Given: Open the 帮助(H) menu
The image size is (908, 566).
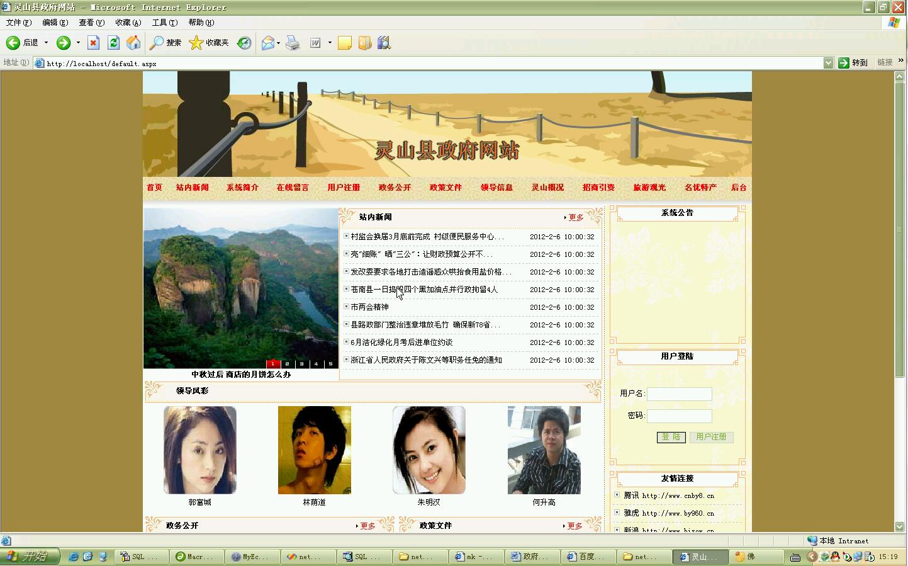Looking at the screenshot, I should point(201,23).
